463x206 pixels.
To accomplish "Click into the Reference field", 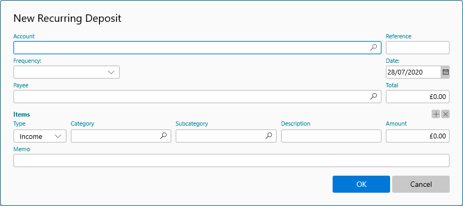I will [418, 47].
